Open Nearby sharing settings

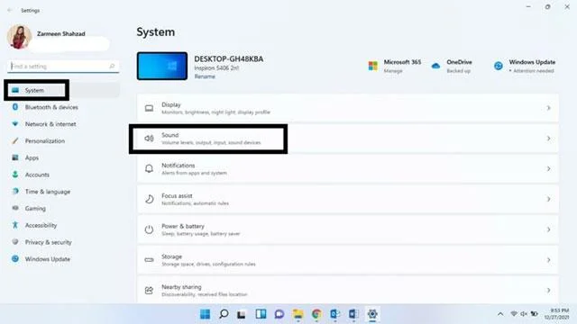(x=348, y=290)
